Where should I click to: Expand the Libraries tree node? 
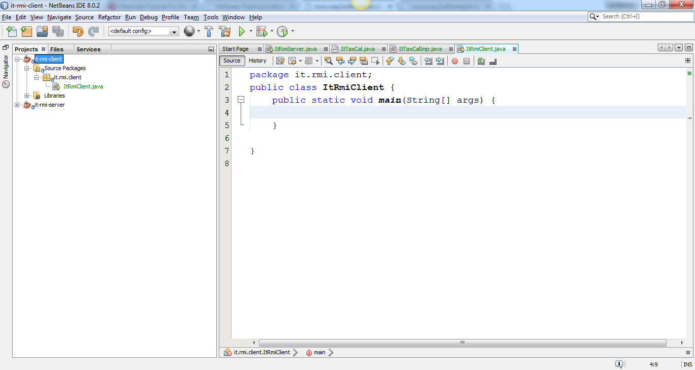point(27,96)
